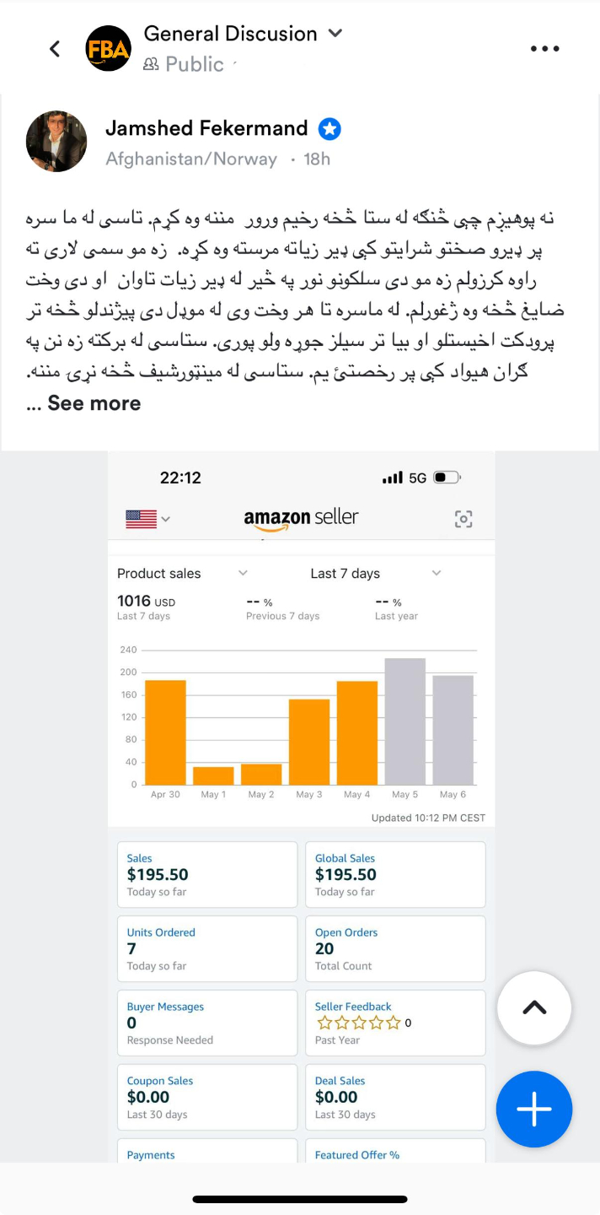Viewport: 600px width, 1215px height.
Task: Open the Product sales dropdown
Action: click(182, 574)
